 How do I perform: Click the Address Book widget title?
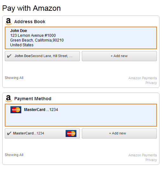(30, 22)
